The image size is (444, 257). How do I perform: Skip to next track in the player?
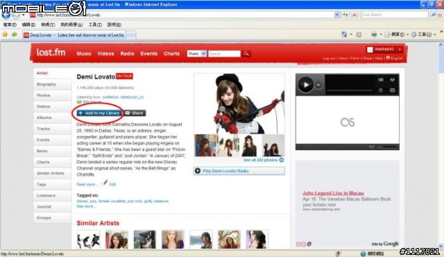318,85
